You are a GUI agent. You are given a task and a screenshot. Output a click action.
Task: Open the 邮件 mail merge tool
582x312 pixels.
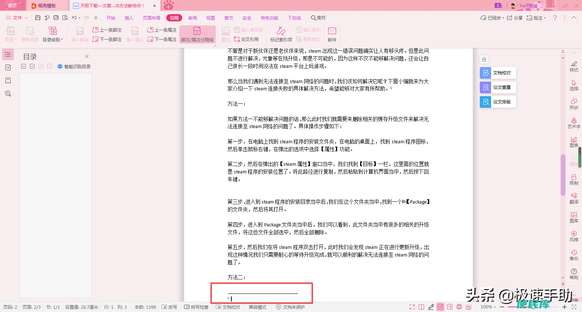tap(332, 34)
